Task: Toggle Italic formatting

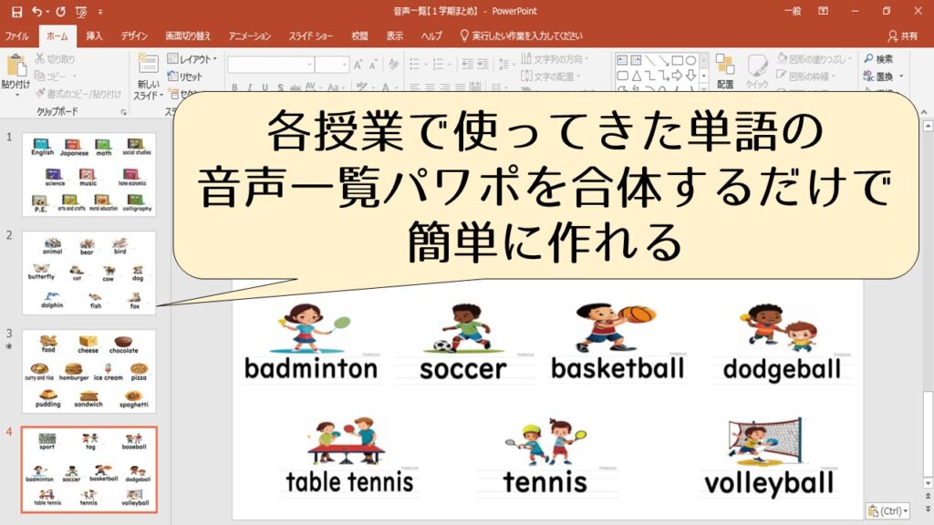Action: coord(249,88)
